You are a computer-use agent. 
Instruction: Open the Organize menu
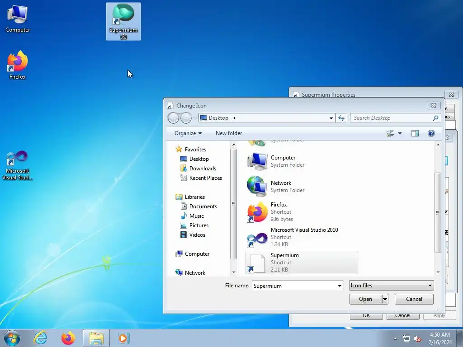pyautogui.click(x=188, y=133)
